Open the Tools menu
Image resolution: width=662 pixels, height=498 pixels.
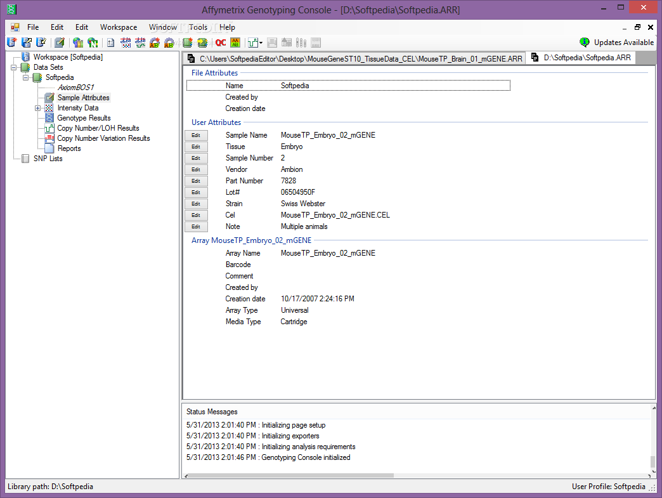pos(198,27)
